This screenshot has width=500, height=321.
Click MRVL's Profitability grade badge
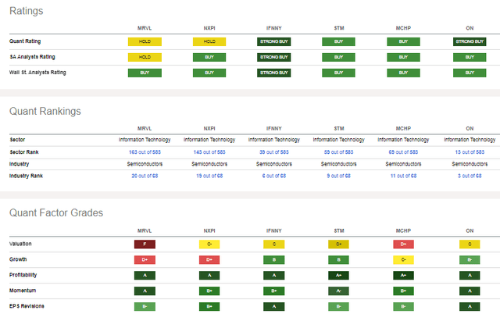[145, 276]
